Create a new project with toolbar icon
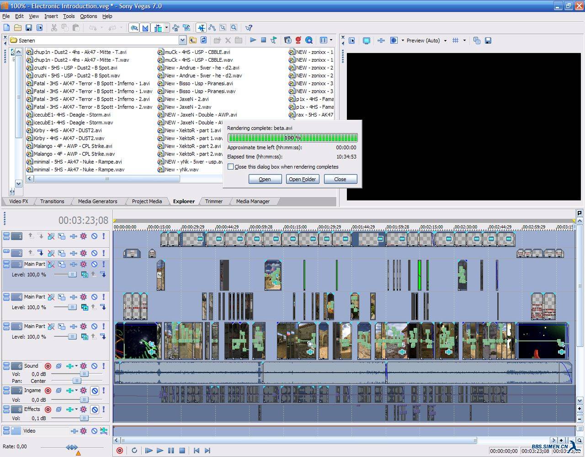Image resolution: width=585 pixels, height=457 pixels. [x=7, y=28]
